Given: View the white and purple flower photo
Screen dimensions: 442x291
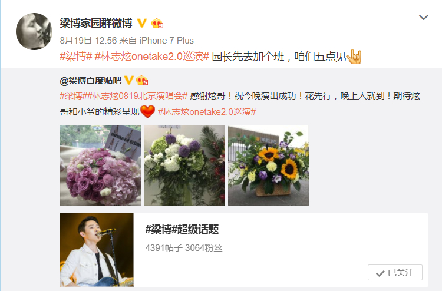Looking at the screenshot, I should pos(184,165).
